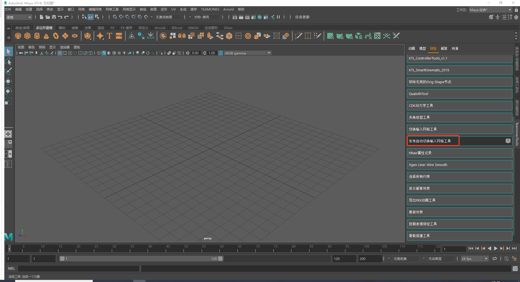Select the polygon Type text tool
The image size is (520, 282).
[110, 36]
